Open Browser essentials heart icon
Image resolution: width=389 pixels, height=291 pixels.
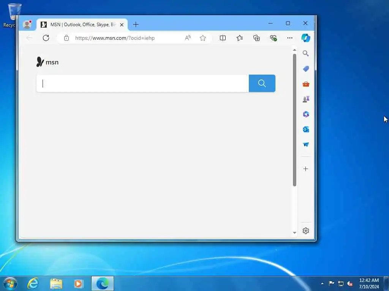(x=273, y=38)
